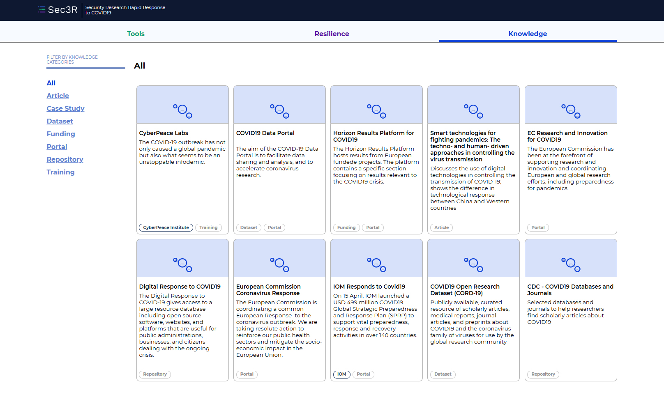Image resolution: width=664 pixels, height=413 pixels.
Task: Click Portal tag on IOM Responds card
Action: pos(363,374)
